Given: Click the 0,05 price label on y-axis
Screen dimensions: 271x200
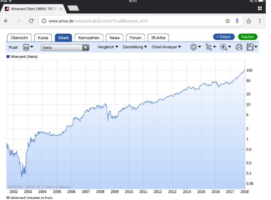Looking at the screenshot, I should click(x=250, y=184).
